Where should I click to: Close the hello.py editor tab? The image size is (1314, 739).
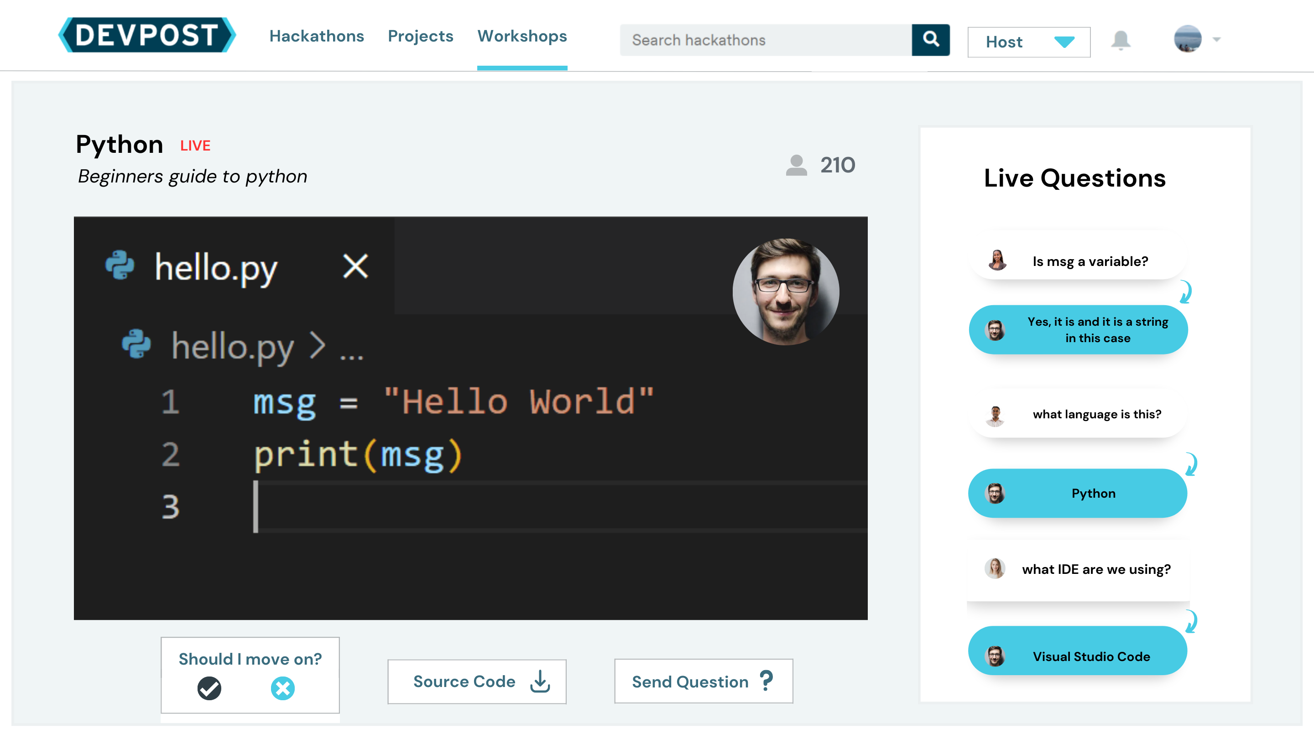(355, 266)
